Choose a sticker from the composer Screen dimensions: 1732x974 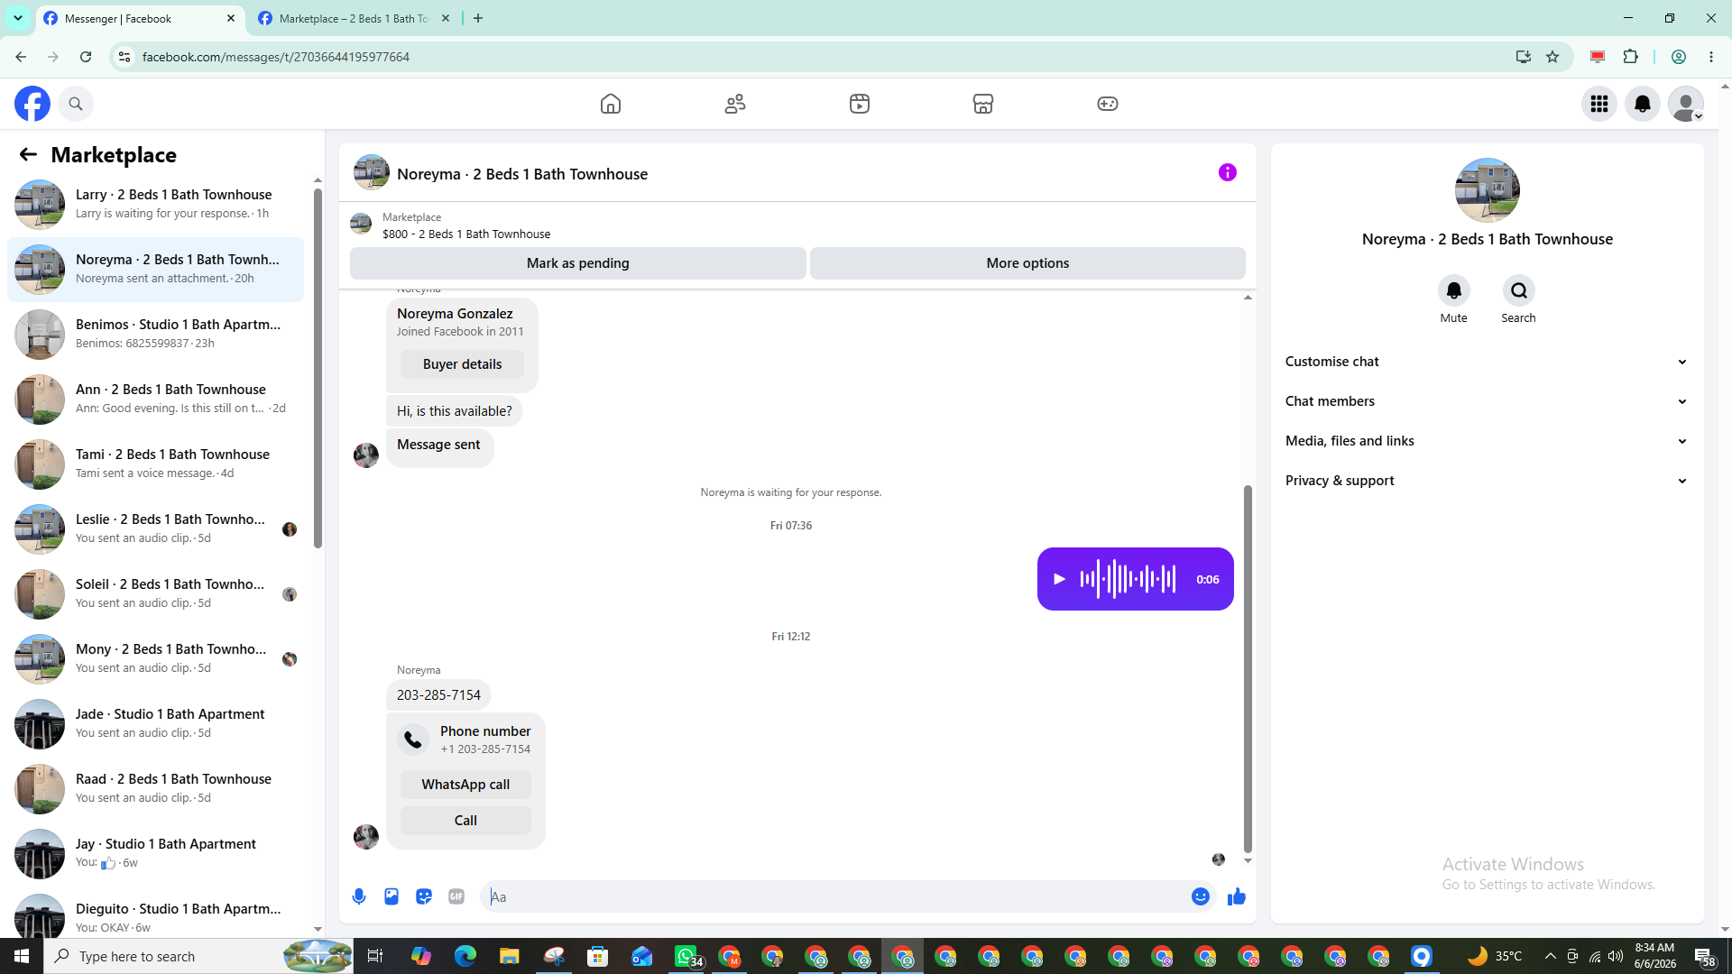424,896
